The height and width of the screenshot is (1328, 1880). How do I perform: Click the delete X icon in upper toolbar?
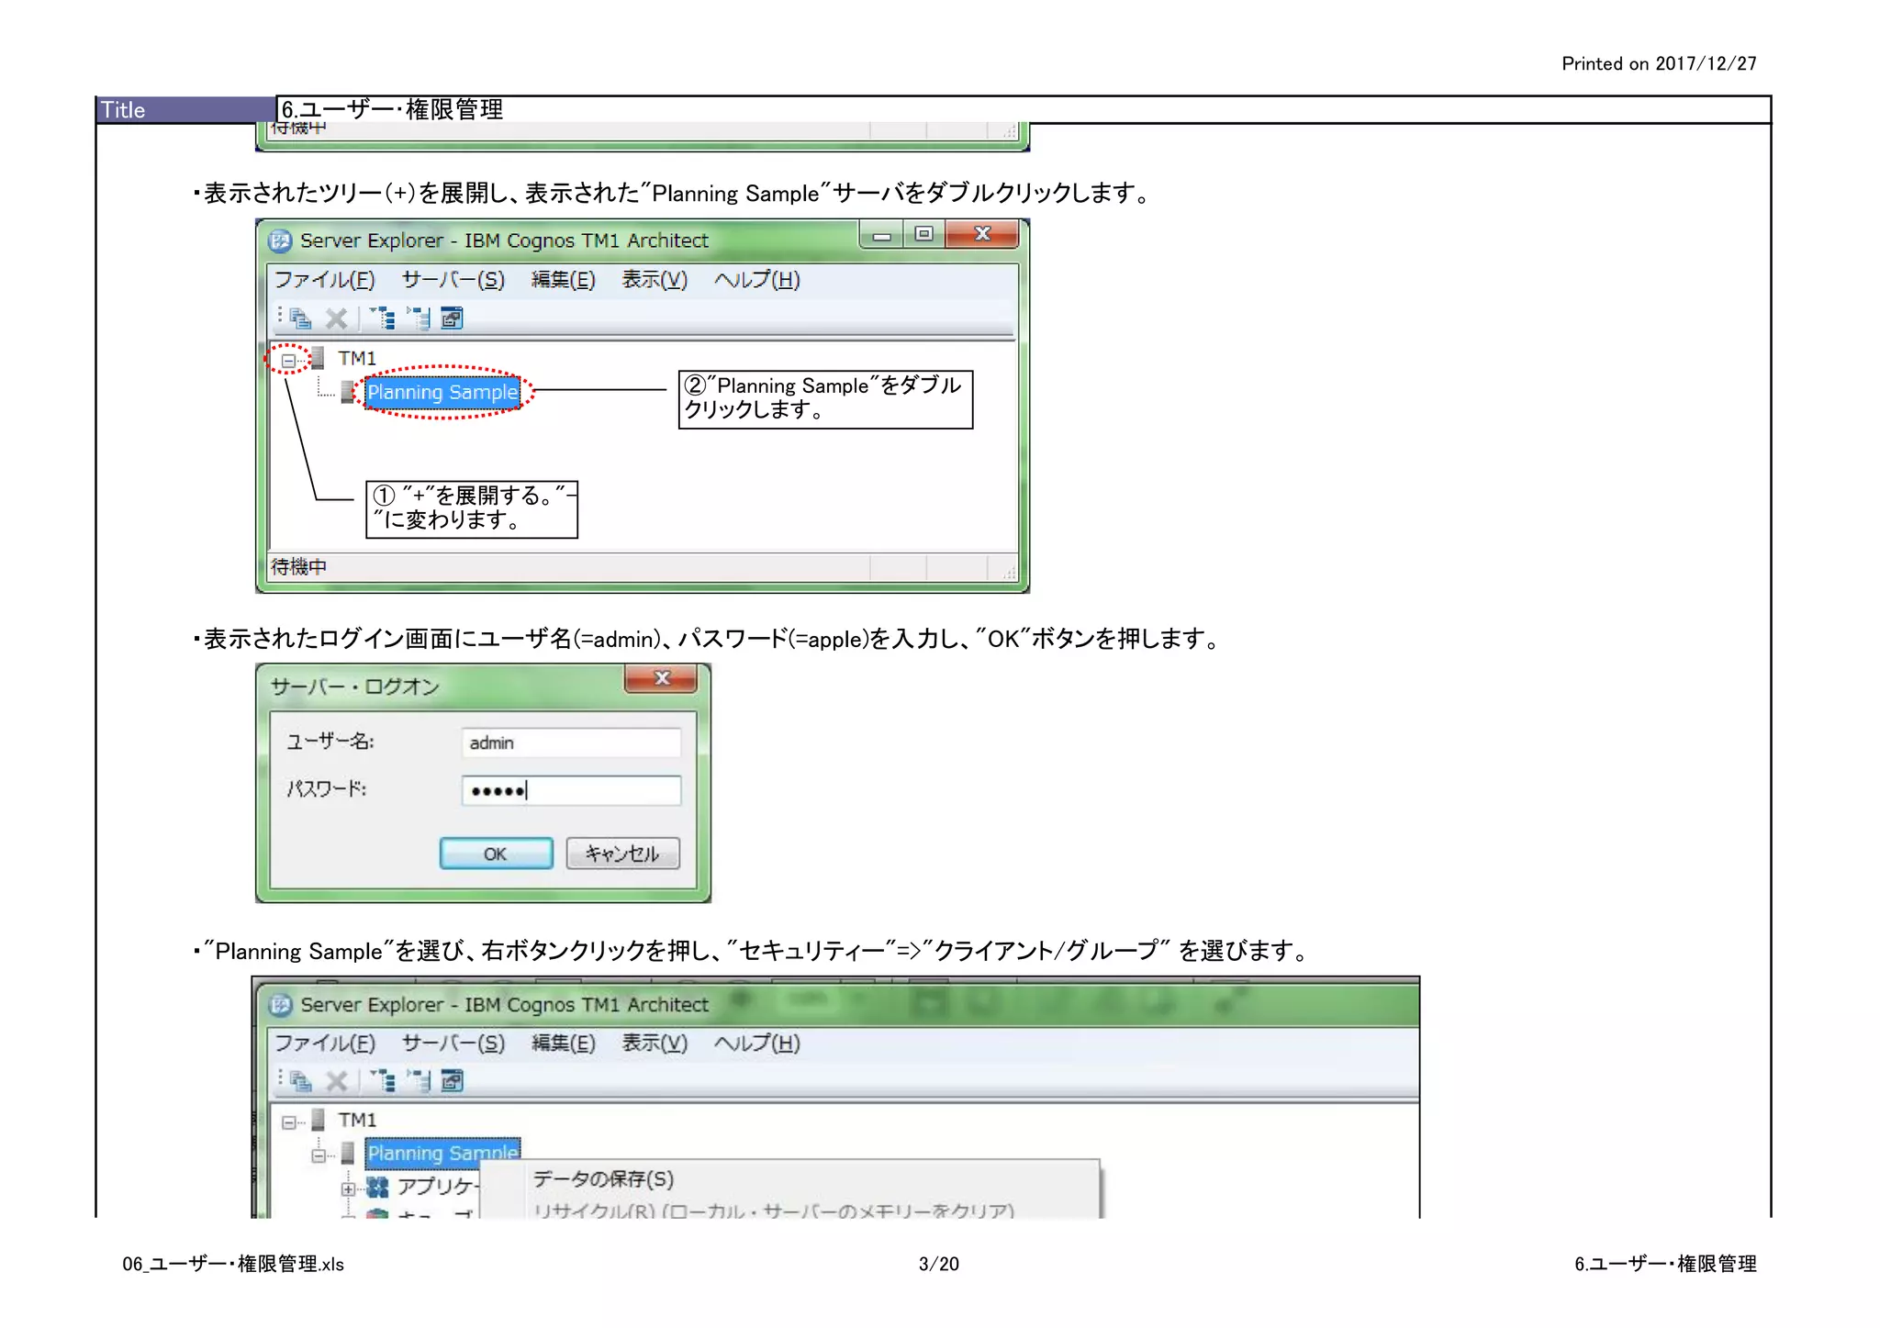pyautogui.click(x=336, y=318)
